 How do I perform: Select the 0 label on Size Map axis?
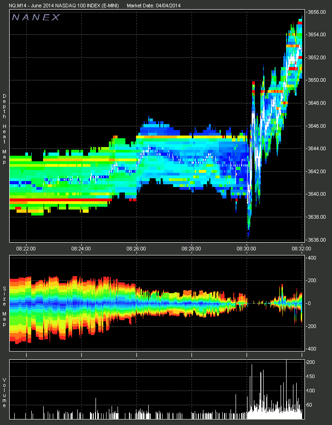[309, 303]
